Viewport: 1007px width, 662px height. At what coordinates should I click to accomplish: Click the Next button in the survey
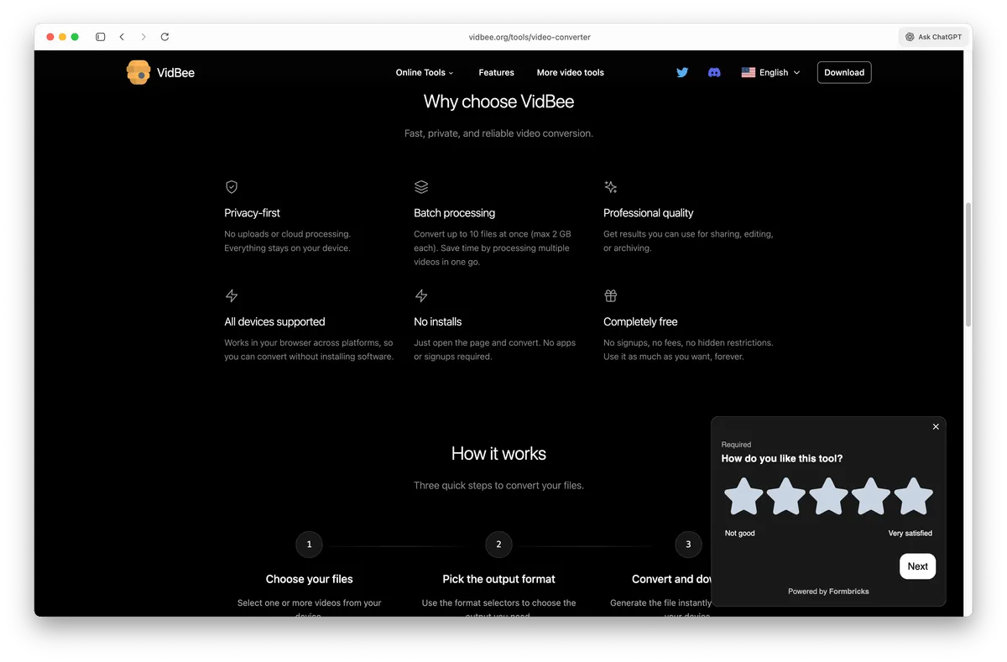(917, 566)
